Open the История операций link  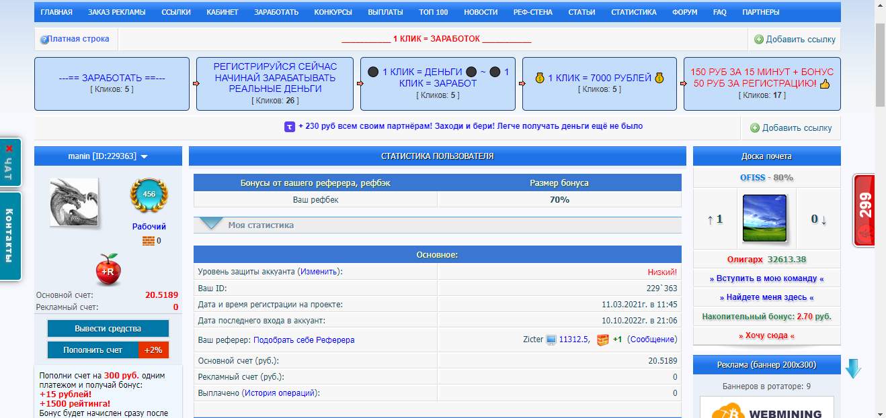(280, 393)
